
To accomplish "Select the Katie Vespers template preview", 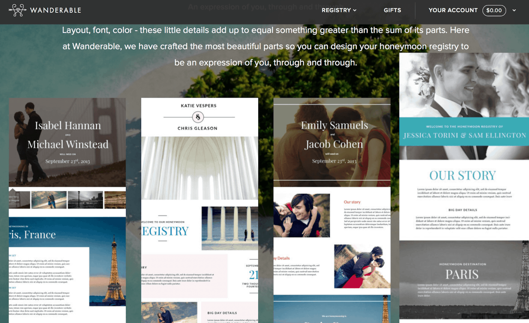I will [x=199, y=210].
